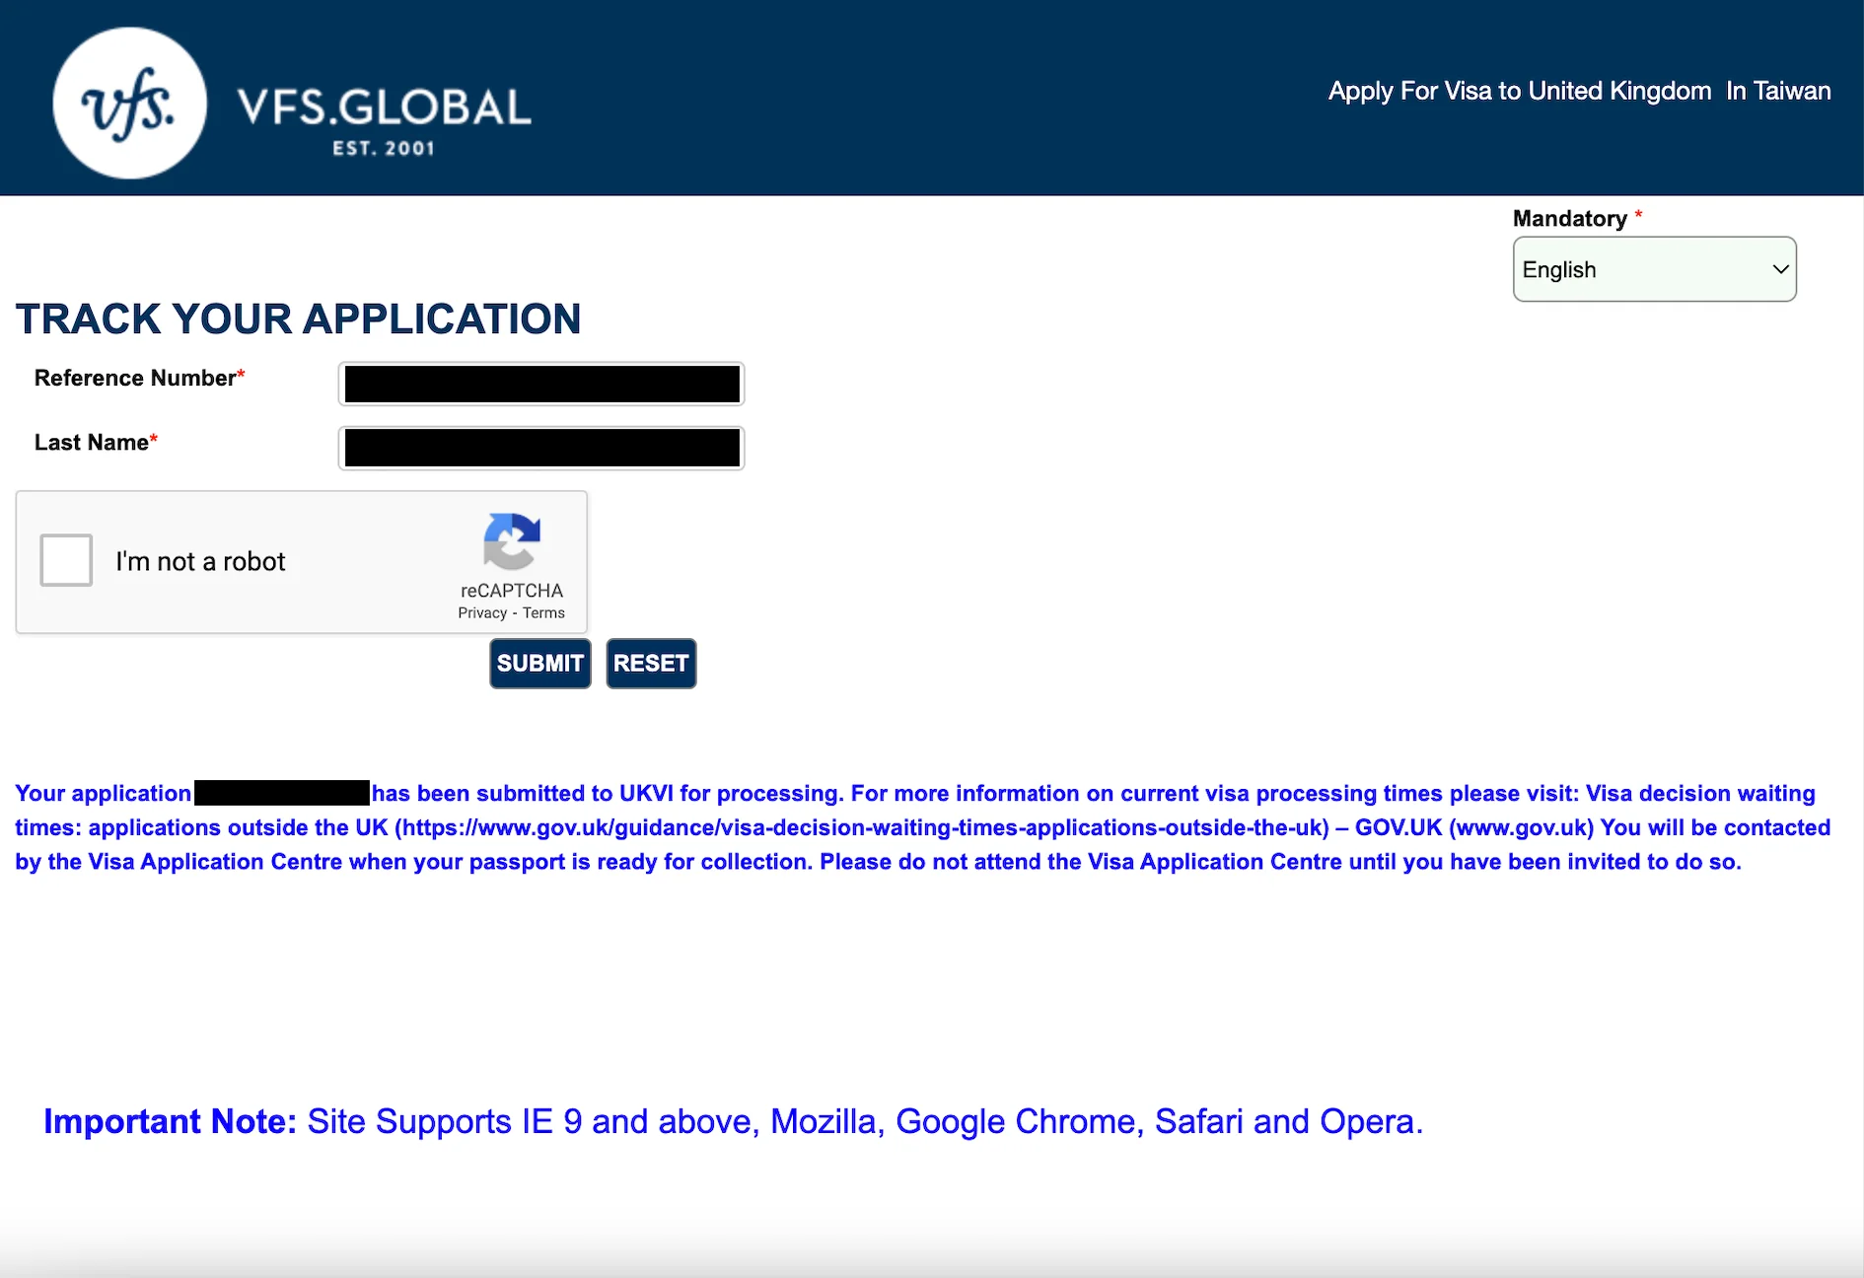
Task: Tick the "I'm not a robot" checkbox
Action: pyautogui.click(x=66, y=560)
